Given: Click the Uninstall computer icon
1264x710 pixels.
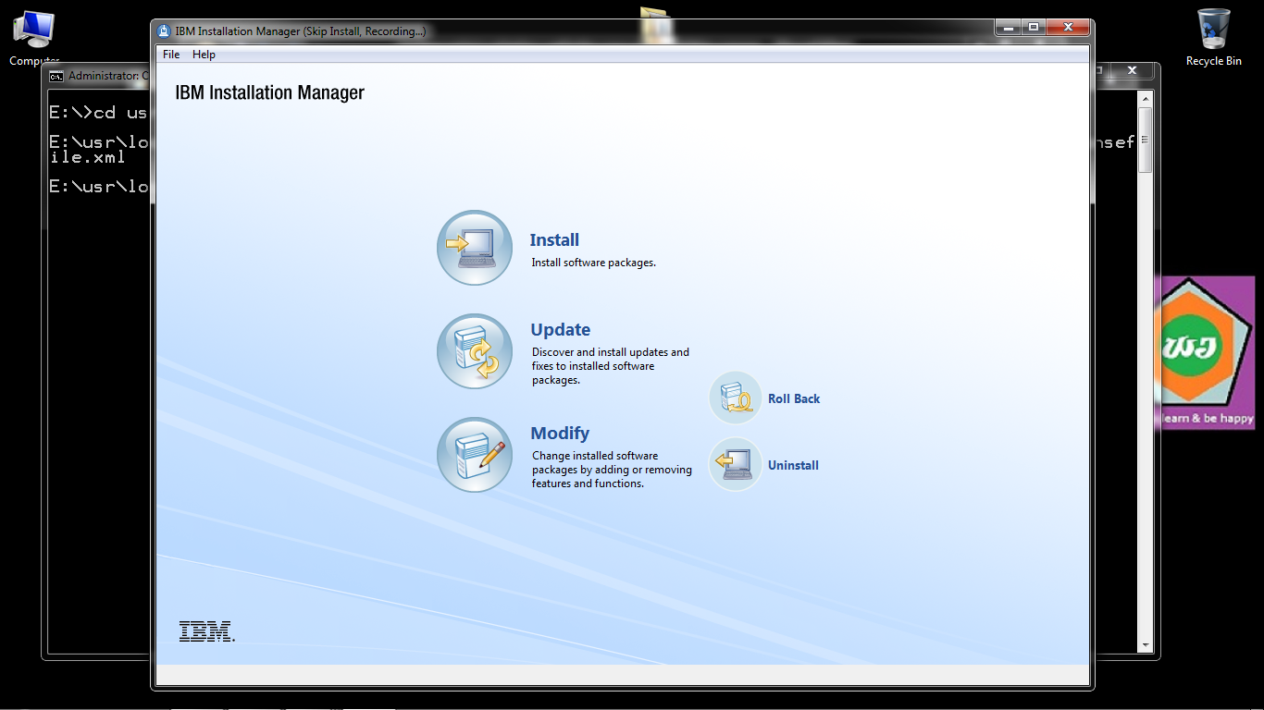Looking at the screenshot, I should 736,464.
